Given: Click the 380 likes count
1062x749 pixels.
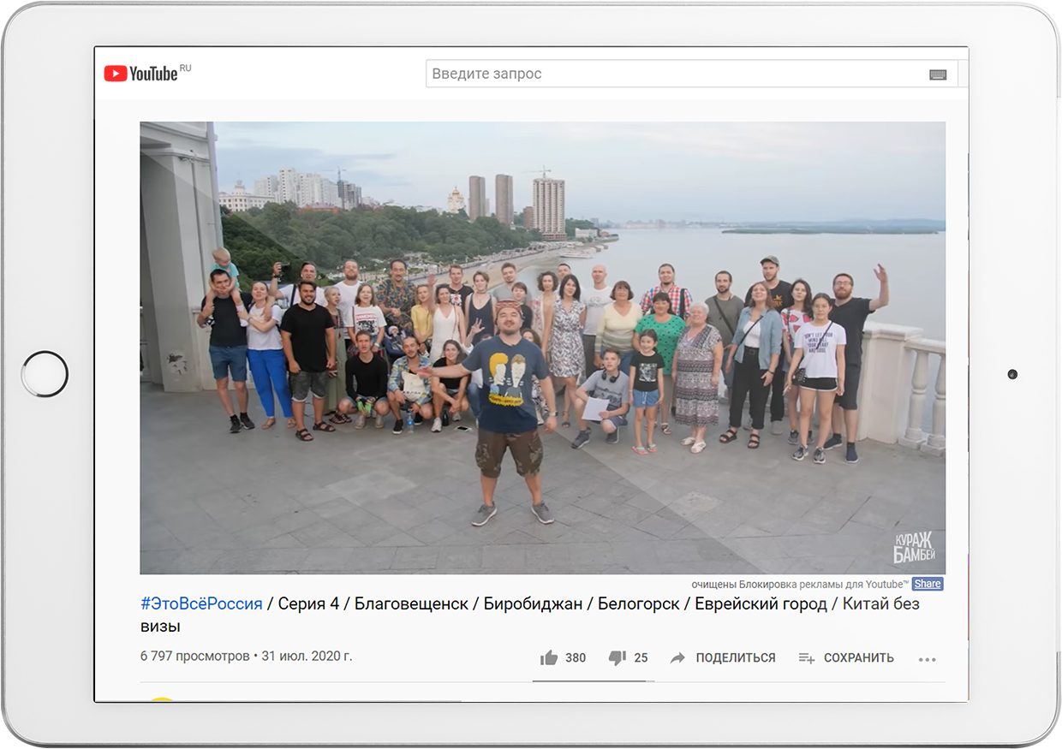Looking at the screenshot, I should pos(576,657).
